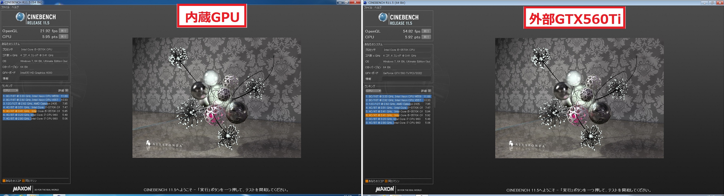
Task: Open the ヘルプ menu in the HD Graphics 4000 window
Action: point(15,7)
